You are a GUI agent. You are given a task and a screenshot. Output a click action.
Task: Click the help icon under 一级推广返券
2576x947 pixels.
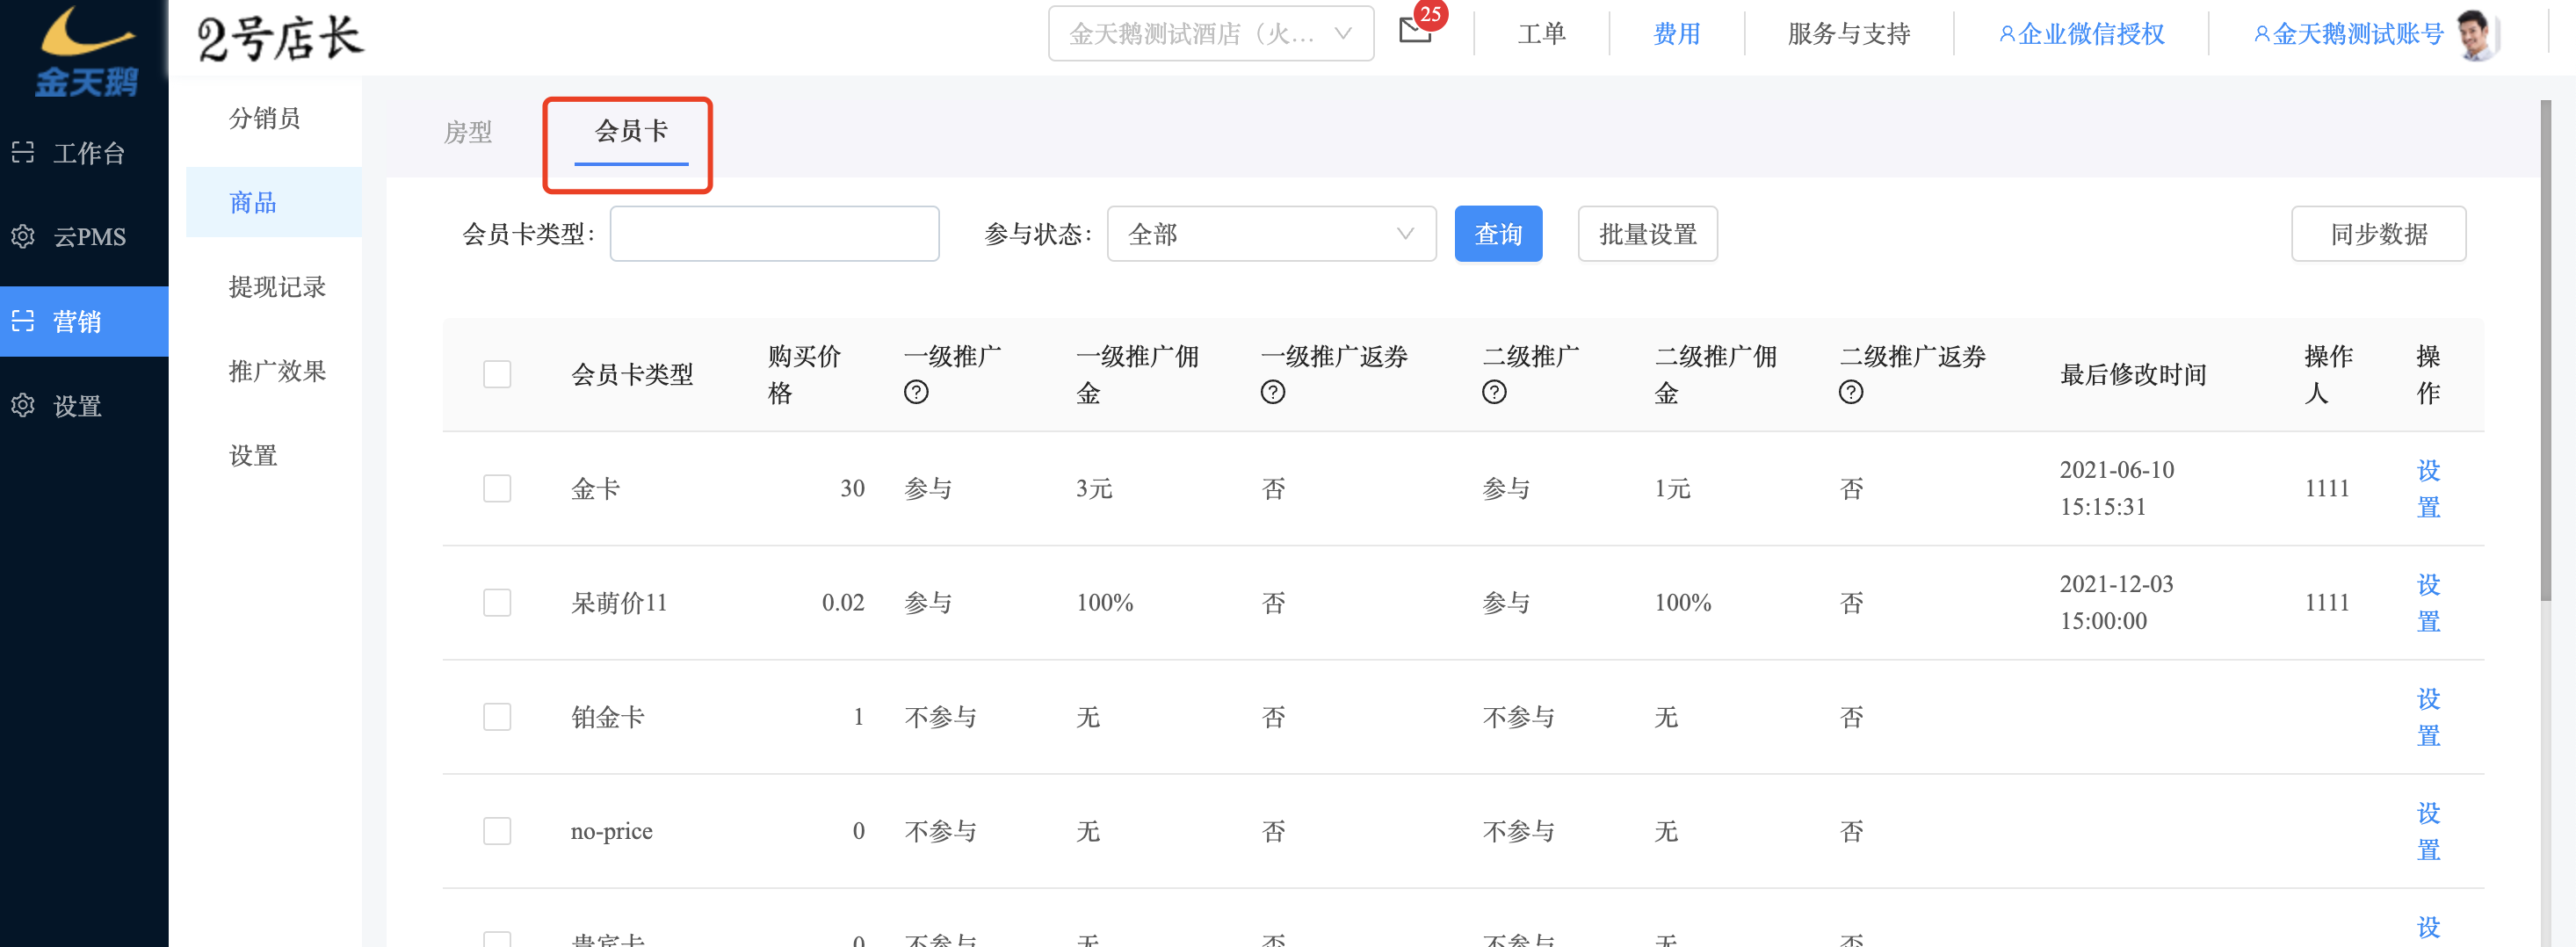pyautogui.click(x=1273, y=392)
